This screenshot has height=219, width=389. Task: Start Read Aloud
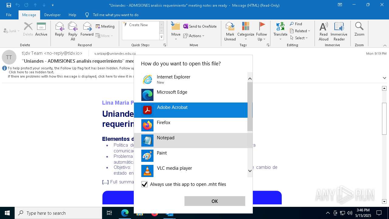(x=324, y=31)
